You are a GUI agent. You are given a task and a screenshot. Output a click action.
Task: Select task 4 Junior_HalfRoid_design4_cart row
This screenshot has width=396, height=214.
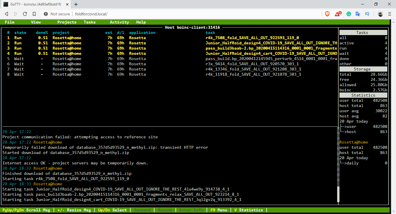[x=170, y=53]
